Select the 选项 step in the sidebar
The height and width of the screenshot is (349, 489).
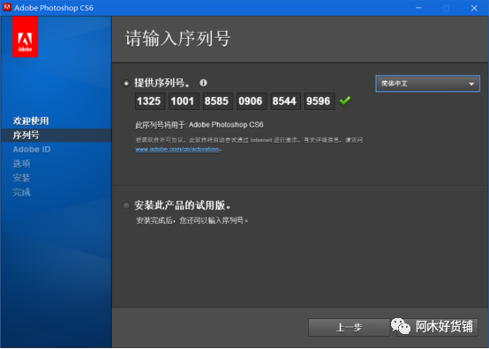[x=21, y=163]
